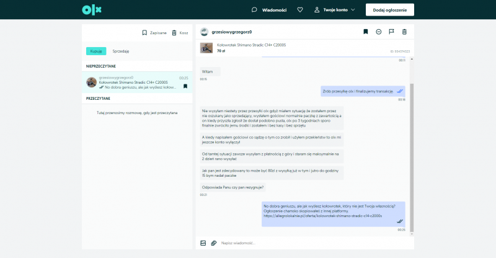Click the OLX logo
The width and height of the screenshot is (496, 258).
(x=92, y=10)
